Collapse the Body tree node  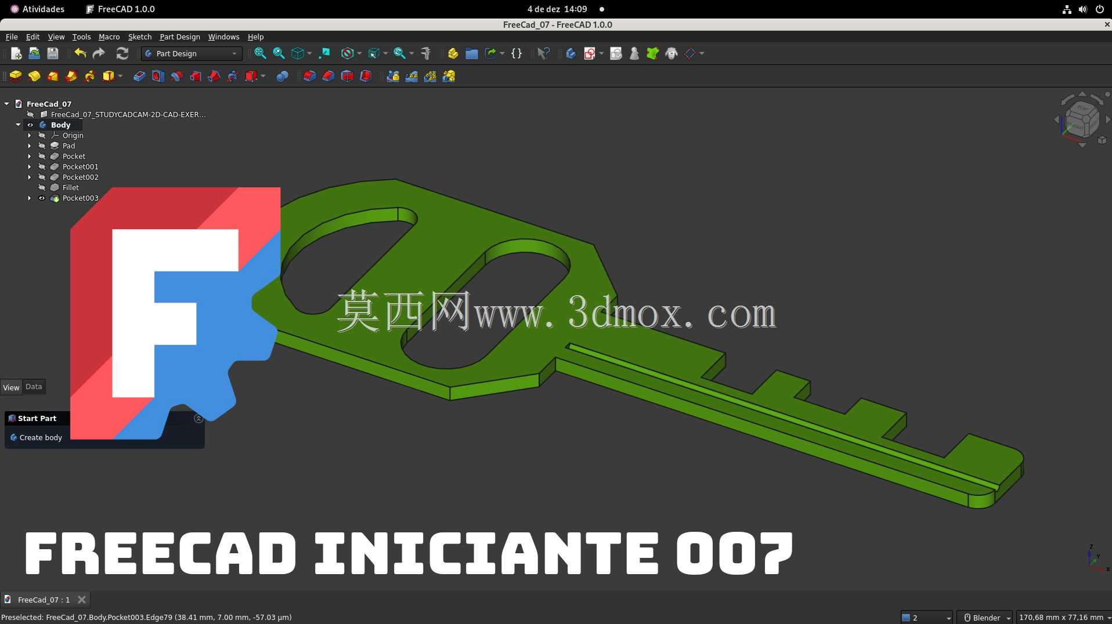18,125
